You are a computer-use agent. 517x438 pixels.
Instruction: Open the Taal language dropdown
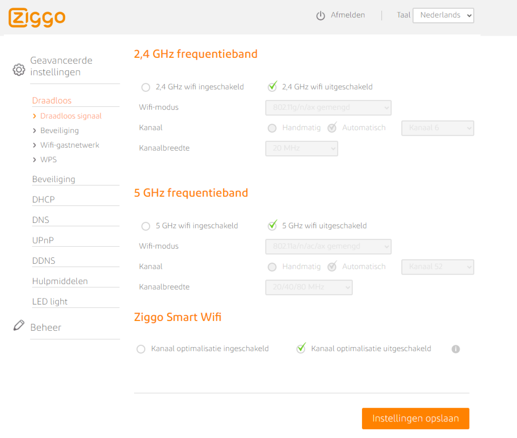[x=443, y=15]
